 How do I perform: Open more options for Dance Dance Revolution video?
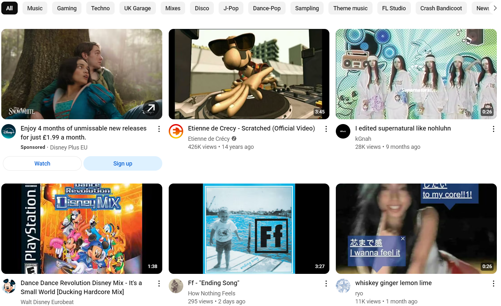(159, 283)
